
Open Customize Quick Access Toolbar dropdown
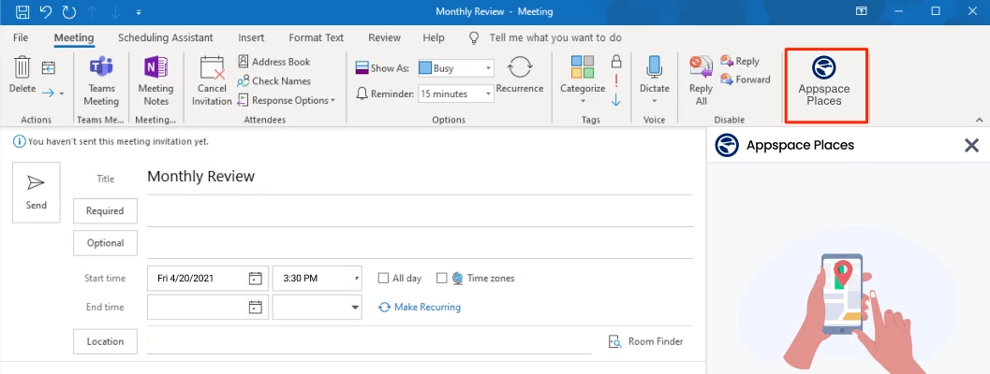click(x=139, y=12)
